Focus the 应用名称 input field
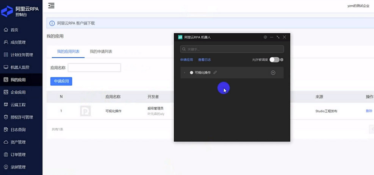374x175 pixels. coord(94,68)
